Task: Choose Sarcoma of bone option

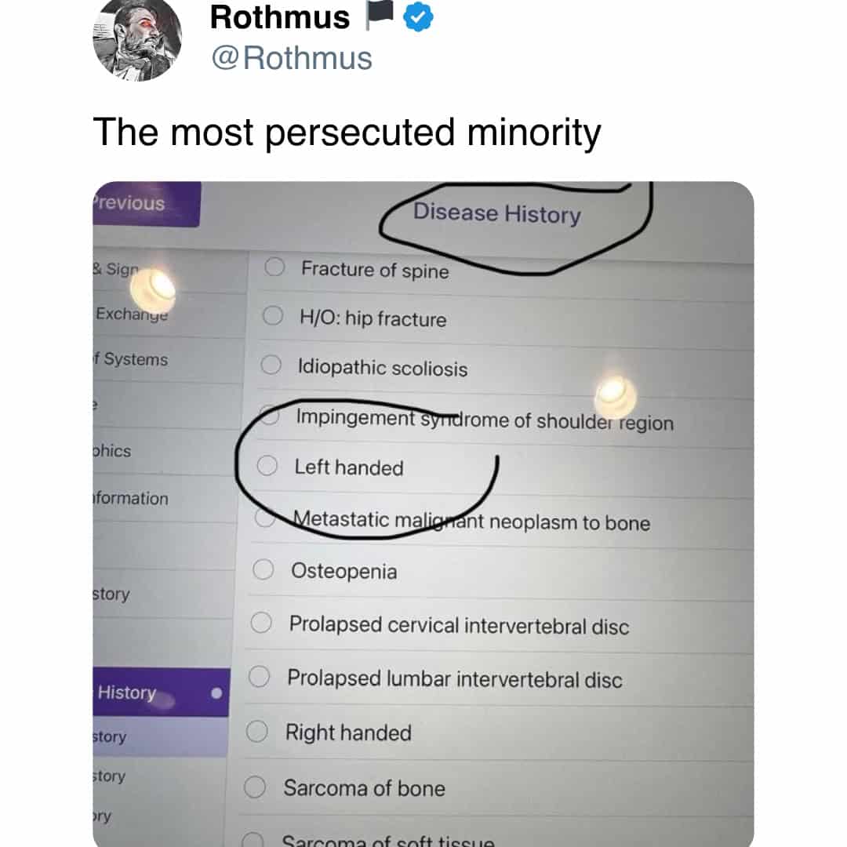Action: [255, 787]
